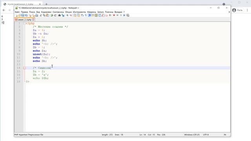Open the Document Map toolbar icon
251x141 pixels.
point(96,15)
